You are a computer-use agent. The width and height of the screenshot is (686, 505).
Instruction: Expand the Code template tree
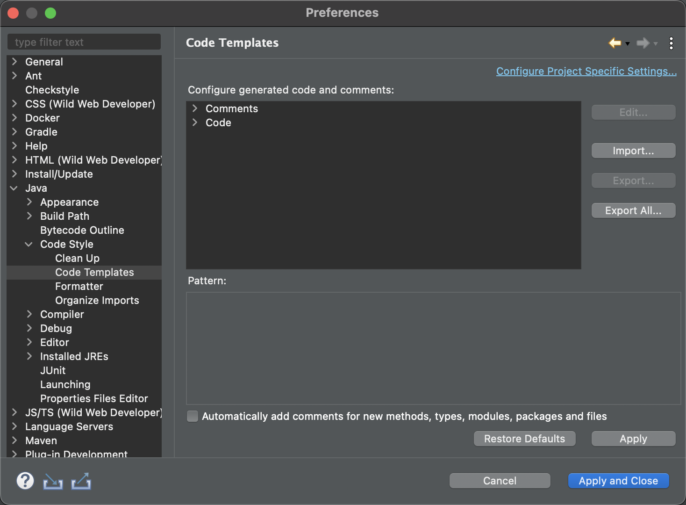[x=195, y=123]
